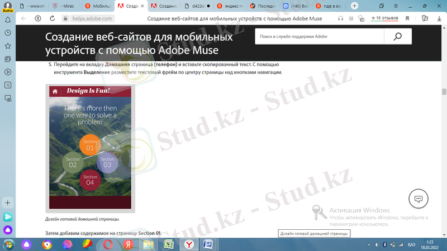Click the home icon in phone preview
The image size is (447, 251).
(x=55, y=91)
